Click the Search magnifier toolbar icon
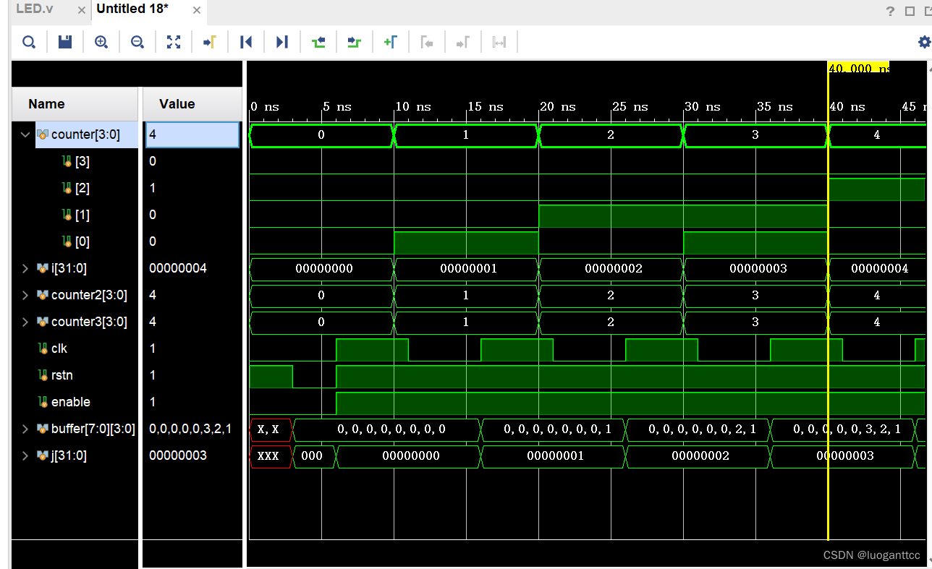The height and width of the screenshot is (569, 932). click(29, 42)
